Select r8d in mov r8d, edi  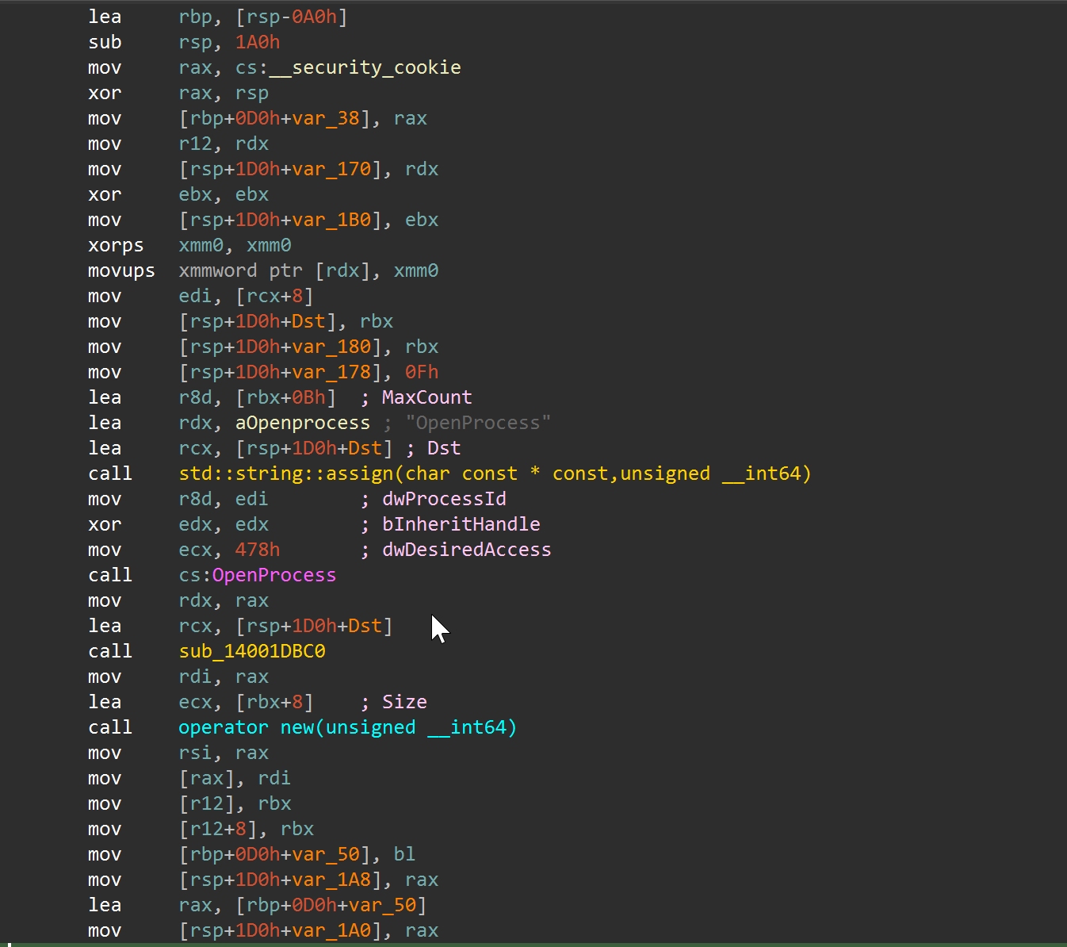tap(196, 499)
